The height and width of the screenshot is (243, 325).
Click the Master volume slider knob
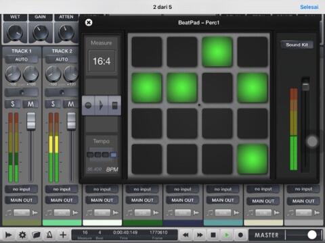(312, 235)
